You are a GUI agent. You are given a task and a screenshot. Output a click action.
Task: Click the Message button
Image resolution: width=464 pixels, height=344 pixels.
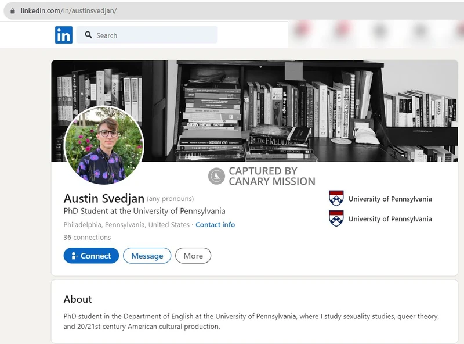pyautogui.click(x=147, y=256)
